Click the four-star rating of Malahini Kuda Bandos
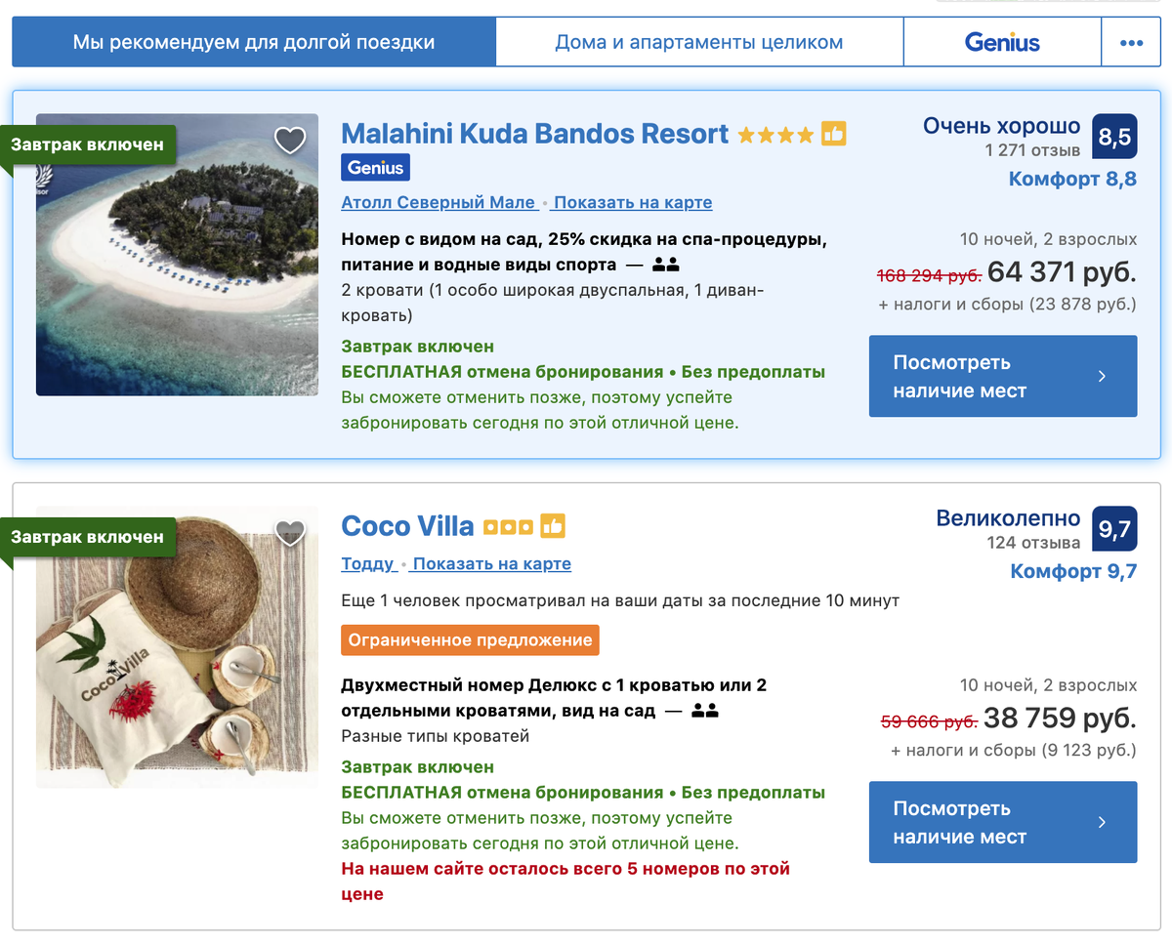Image resolution: width=1172 pixels, height=945 pixels. [x=775, y=135]
